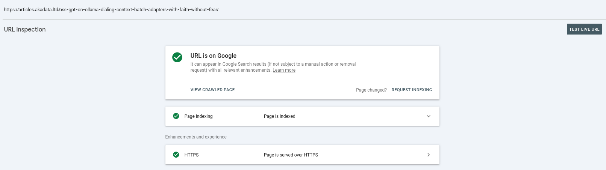Click the URL Inspection heading
606x170 pixels.
pos(25,29)
